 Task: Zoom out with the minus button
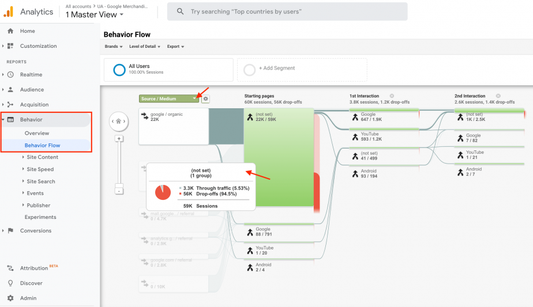coord(119,191)
